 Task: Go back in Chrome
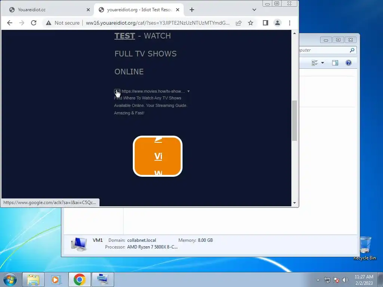[9, 23]
